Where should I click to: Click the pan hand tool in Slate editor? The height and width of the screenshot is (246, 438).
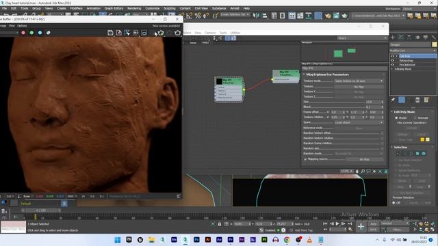pyautogui.click(x=357, y=172)
